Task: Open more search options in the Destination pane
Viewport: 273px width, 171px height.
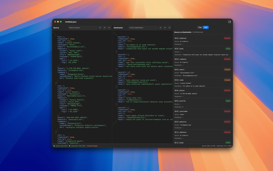Action: click(x=169, y=28)
